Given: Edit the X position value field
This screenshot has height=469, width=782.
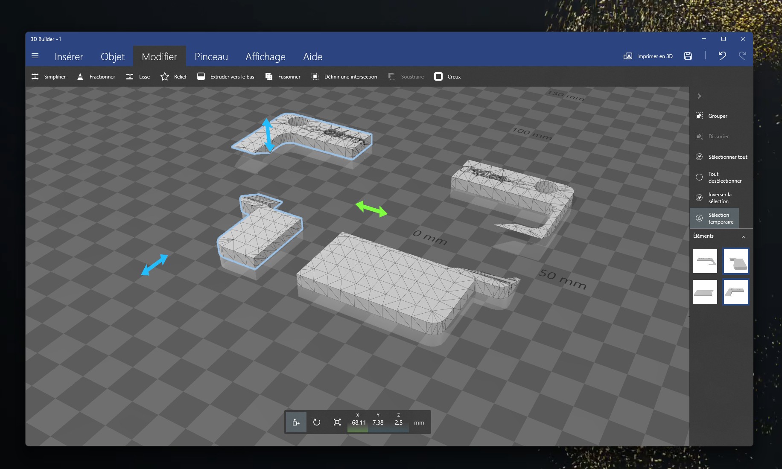Looking at the screenshot, I should click(x=358, y=422).
